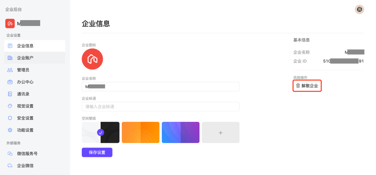
Task: Click the 解散企业 link
Action: (x=309, y=86)
